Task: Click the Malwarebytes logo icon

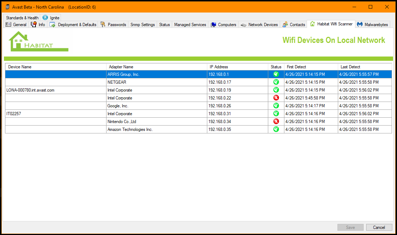Action: coord(360,24)
